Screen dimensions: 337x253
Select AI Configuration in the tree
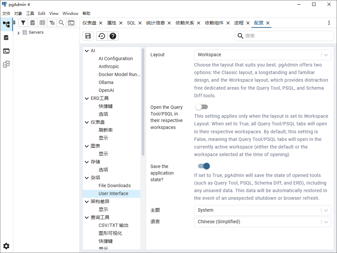pos(116,59)
